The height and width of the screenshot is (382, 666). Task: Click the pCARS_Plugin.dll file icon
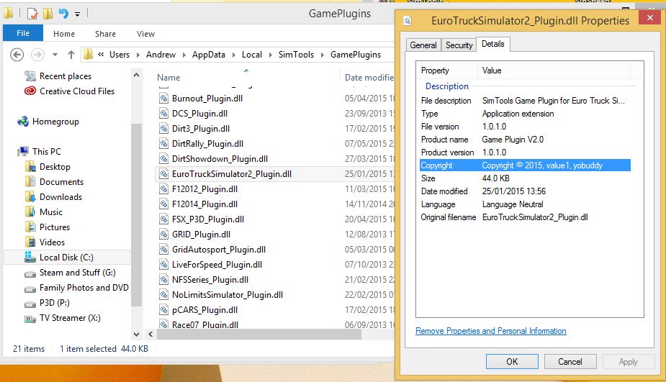click(163, 310)
